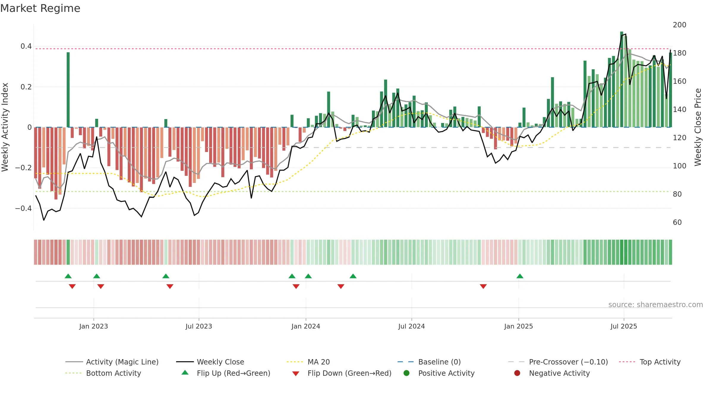This screenshot has height=401, width=713.
Task: Toggle the Bottom Activity legend entry
Action: point(103,373)
